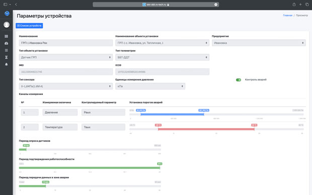Click the browser address bar

156,5
